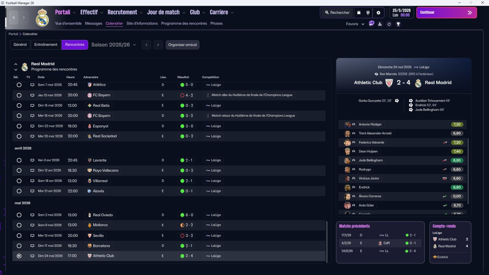Open the notifications speech bubble icon

371,24
